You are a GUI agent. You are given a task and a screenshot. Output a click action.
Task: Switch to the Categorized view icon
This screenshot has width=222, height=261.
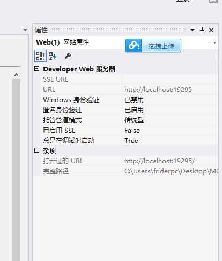[40, 56]
